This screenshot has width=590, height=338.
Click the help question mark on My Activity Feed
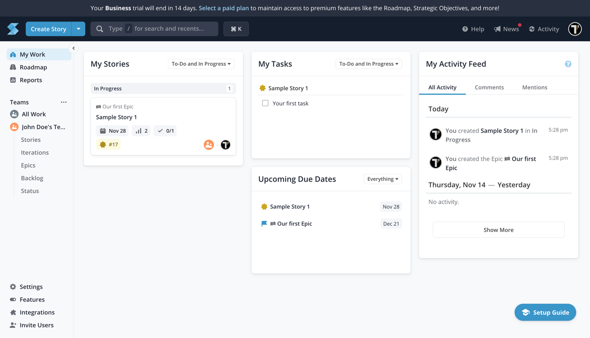568,64
